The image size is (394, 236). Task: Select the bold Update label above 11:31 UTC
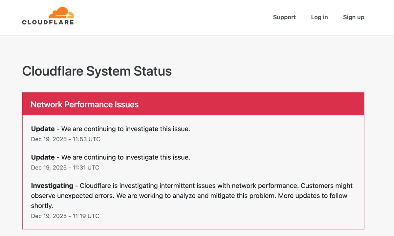pyautogui.click(x=43, y=157)
